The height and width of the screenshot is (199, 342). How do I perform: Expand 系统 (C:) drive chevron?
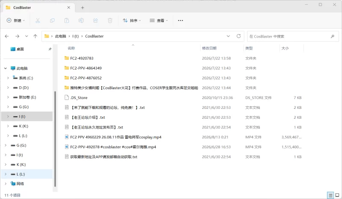(8, 78)
